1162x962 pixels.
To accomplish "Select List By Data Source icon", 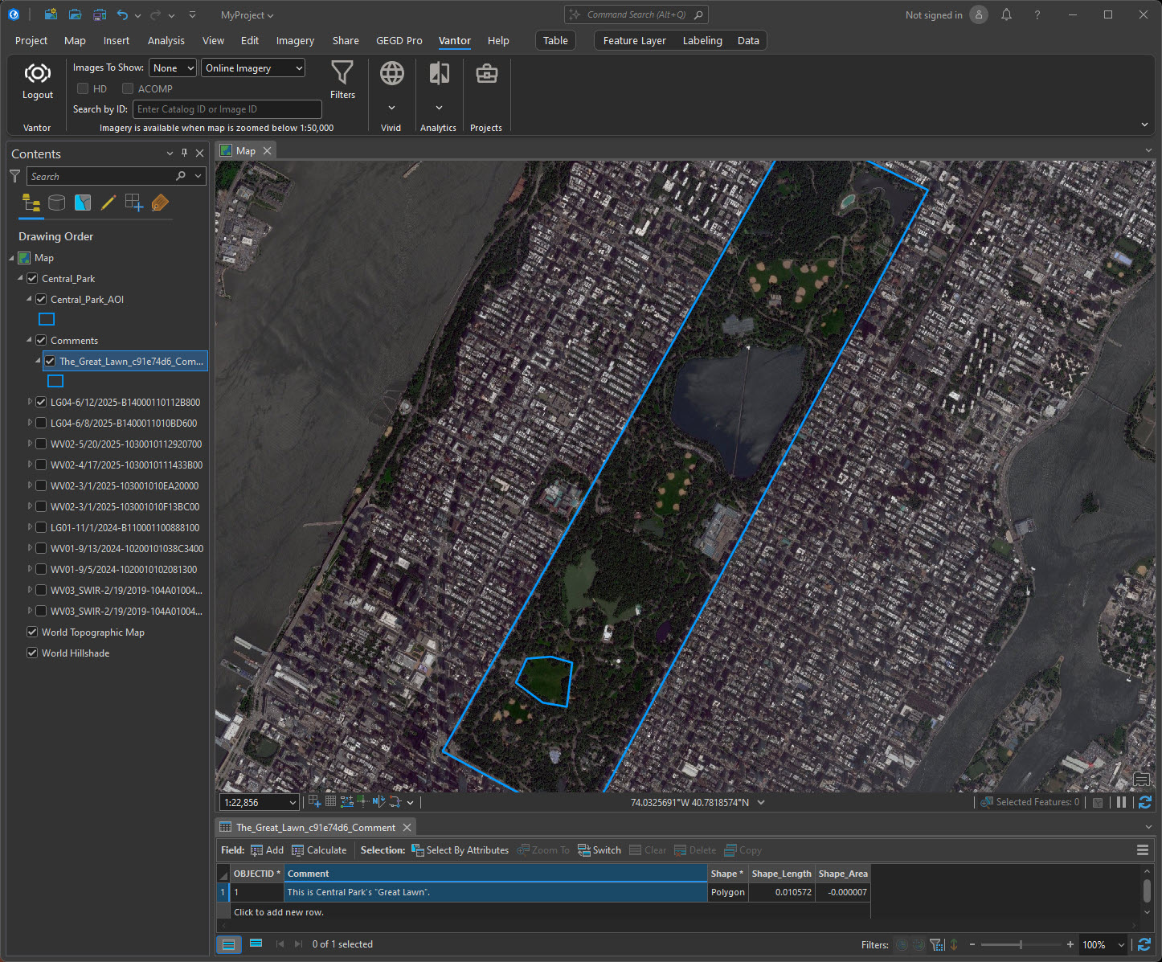I will (56, 203).
